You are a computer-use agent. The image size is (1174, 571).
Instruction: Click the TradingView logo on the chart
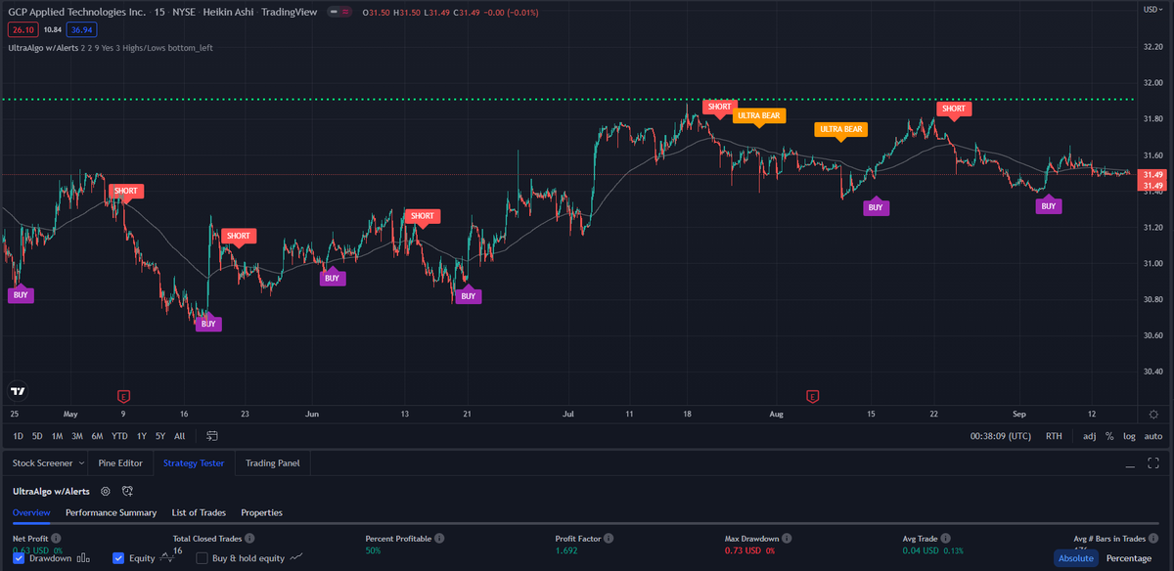click(x=17, y=390)
